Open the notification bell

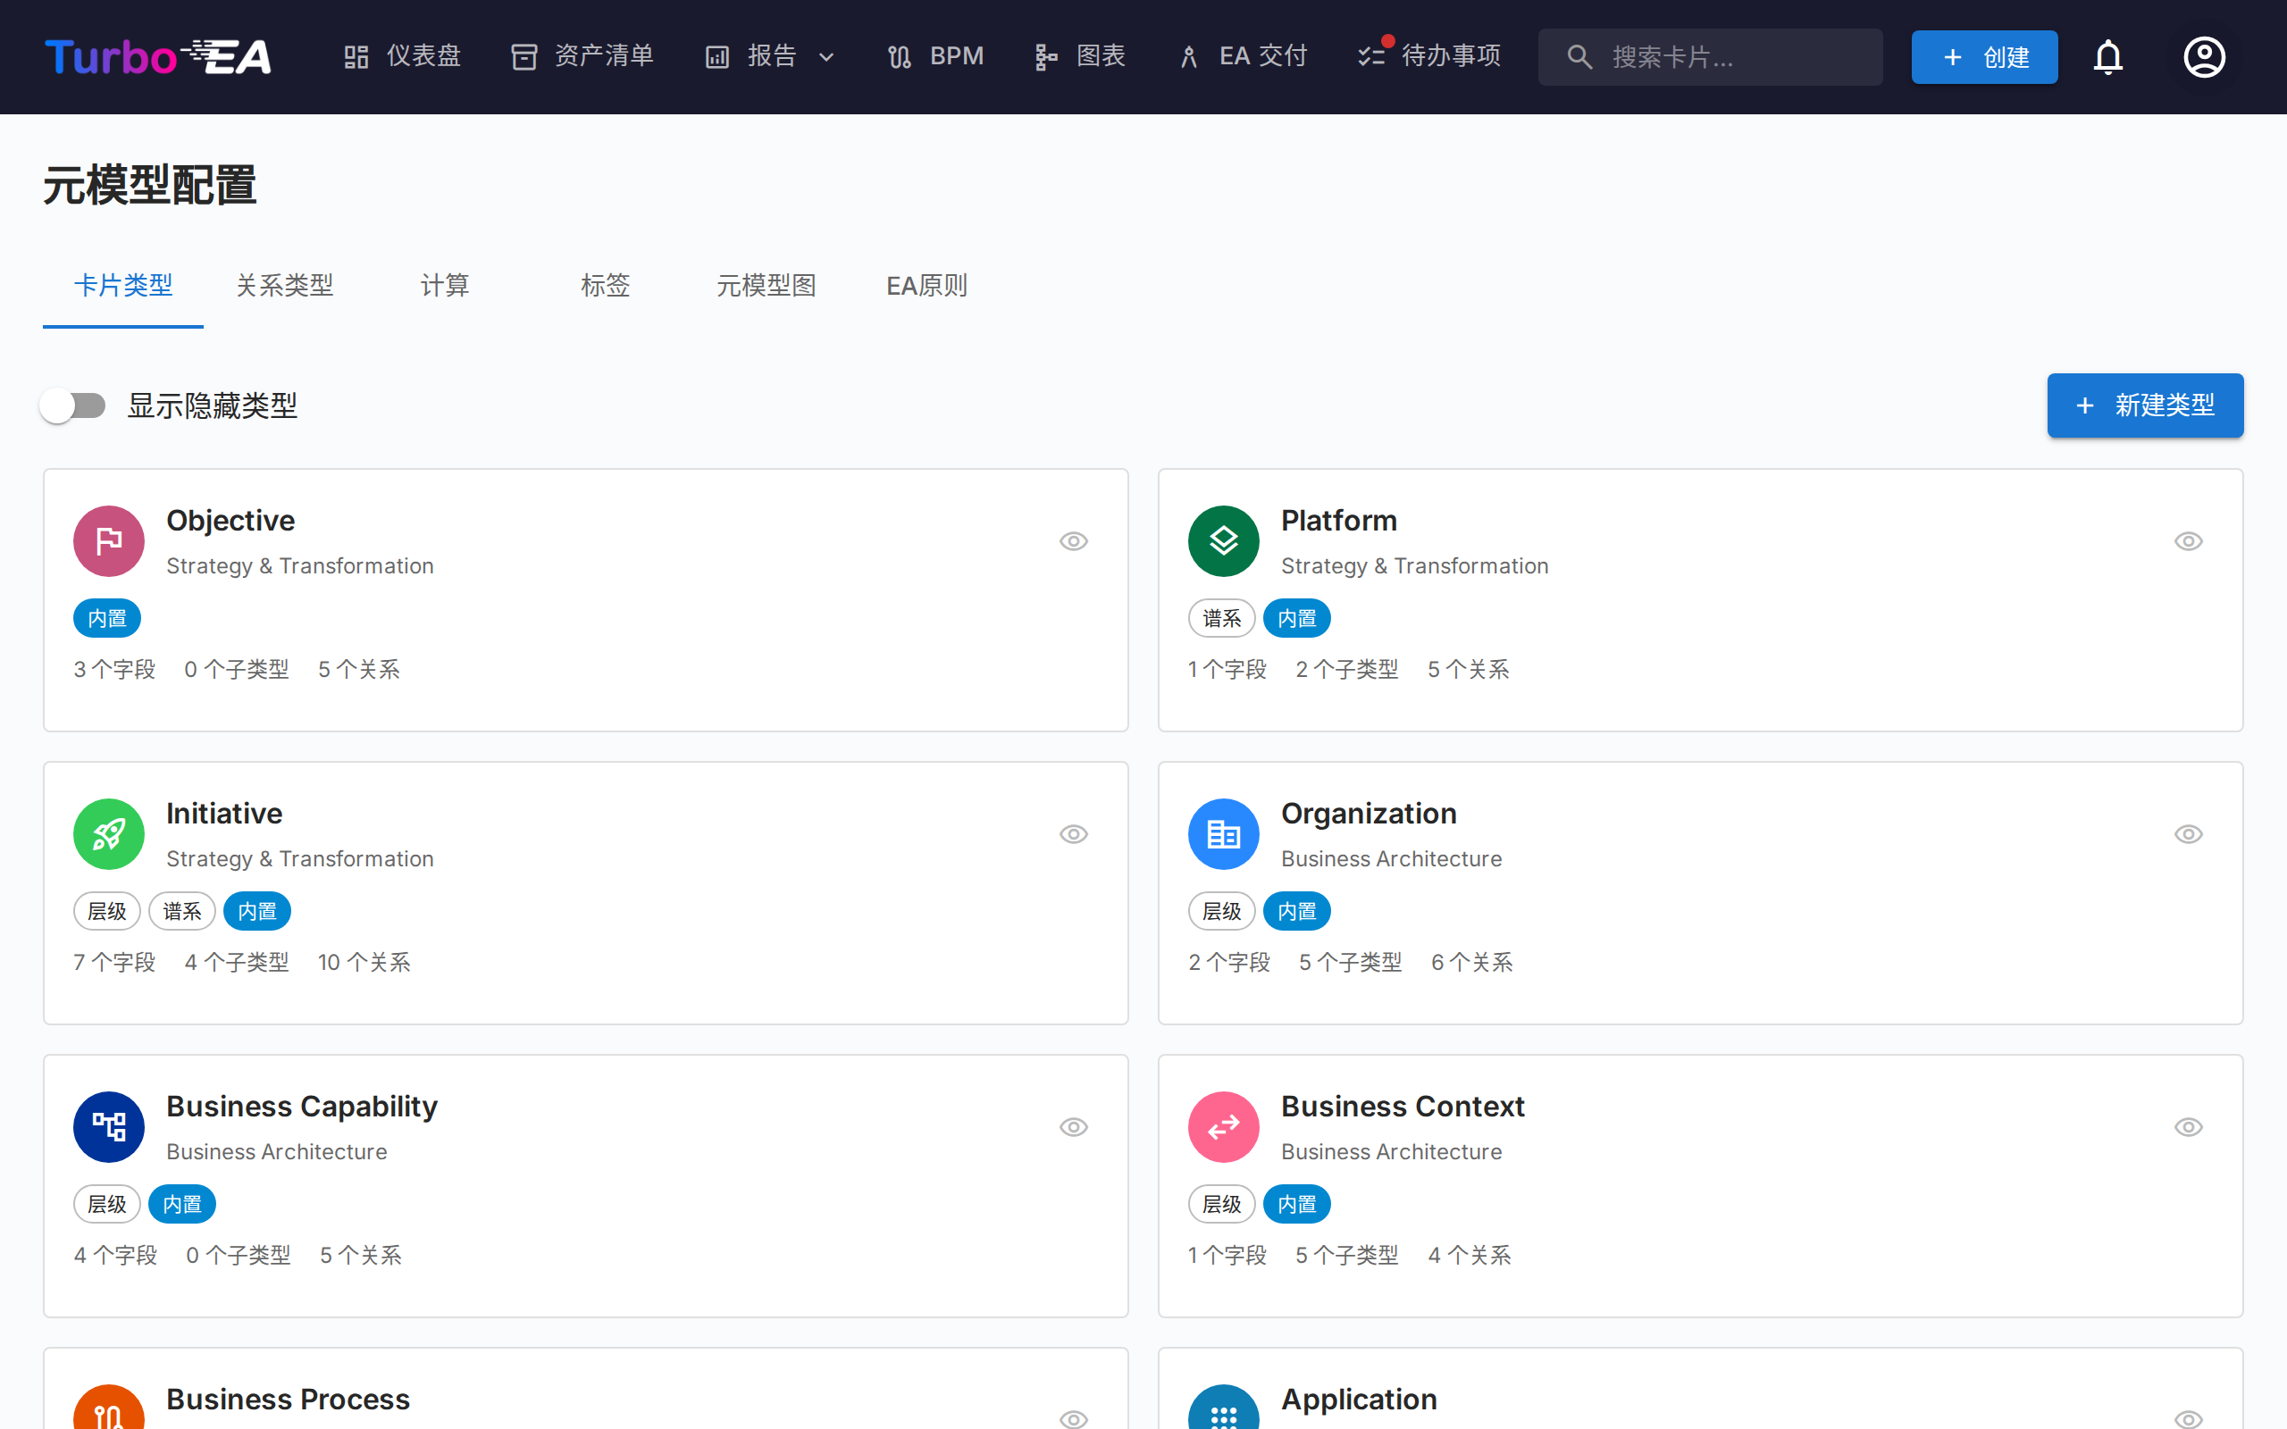(2108, 56)
